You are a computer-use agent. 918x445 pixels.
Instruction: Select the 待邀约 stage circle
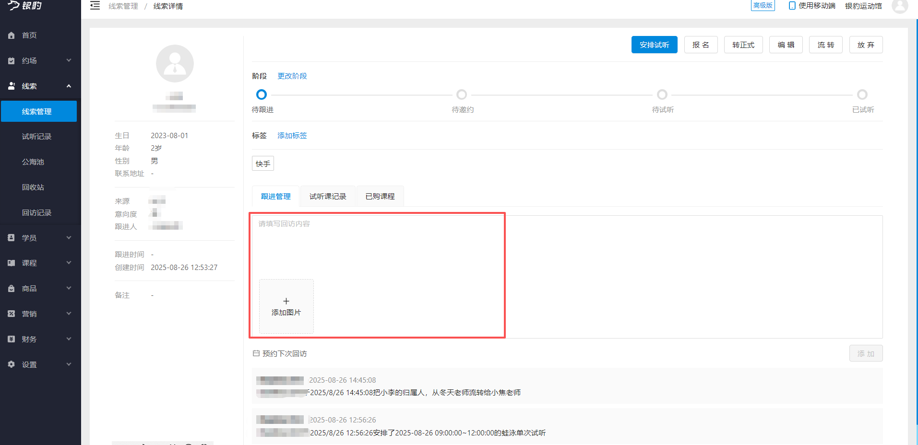(462, 94)
